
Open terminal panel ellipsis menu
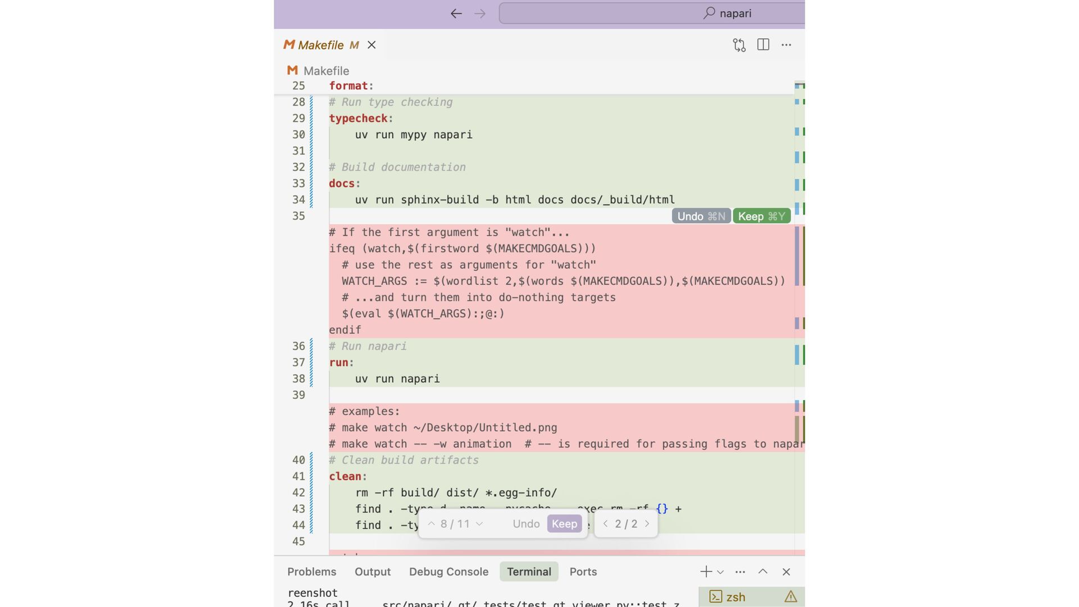pyautogui.click(x=740, y=572)
